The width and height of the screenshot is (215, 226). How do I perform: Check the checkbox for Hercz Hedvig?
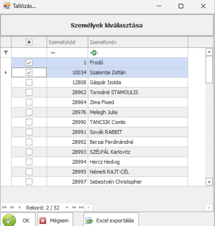click(x=29, y=162)
